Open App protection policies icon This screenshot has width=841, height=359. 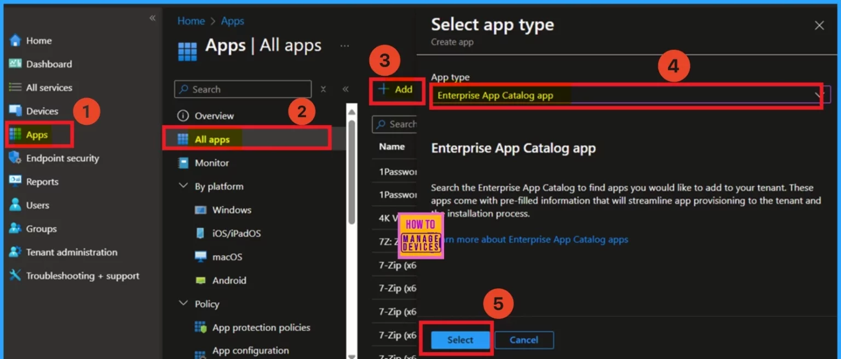coord(200,327)
